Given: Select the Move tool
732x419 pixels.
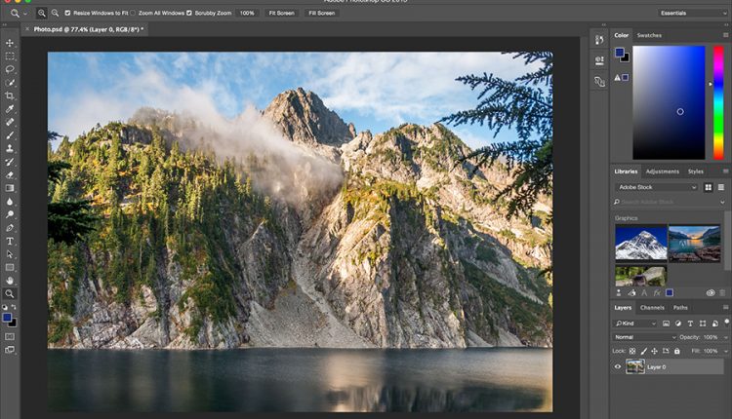Looking at the screenshot, I should tap(10, 44).
